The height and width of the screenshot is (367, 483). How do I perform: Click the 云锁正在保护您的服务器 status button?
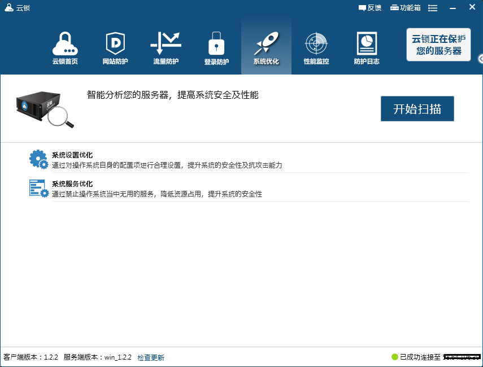click(438, 45)
